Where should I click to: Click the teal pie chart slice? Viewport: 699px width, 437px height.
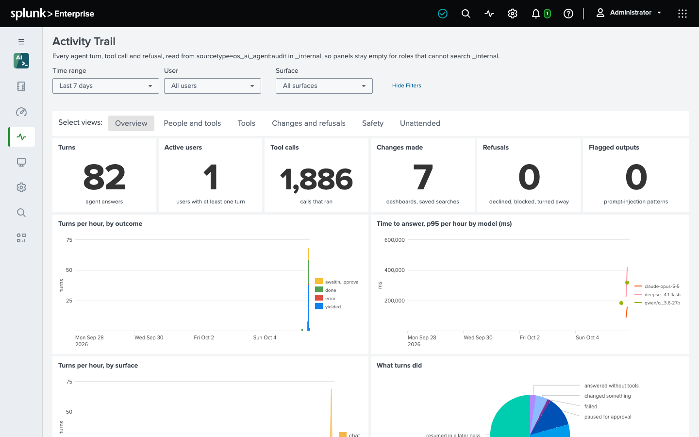(x=510, y=418)
